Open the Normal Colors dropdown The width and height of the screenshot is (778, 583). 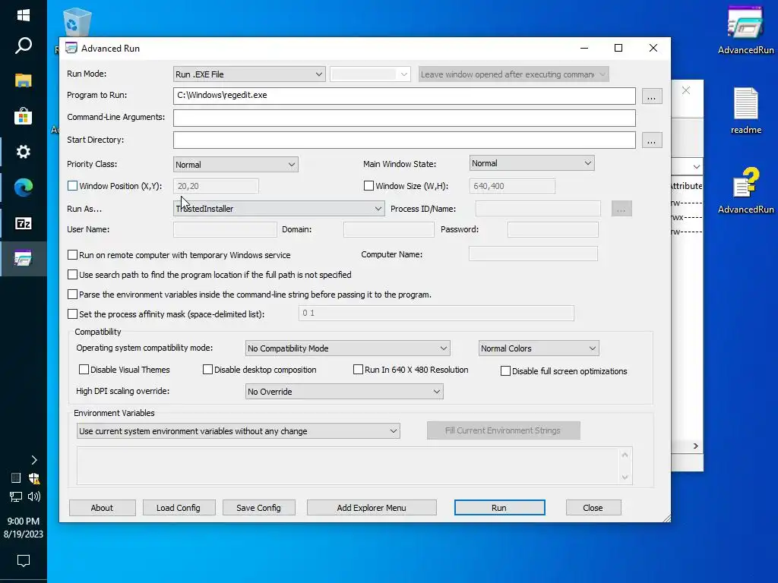point(539,348)
